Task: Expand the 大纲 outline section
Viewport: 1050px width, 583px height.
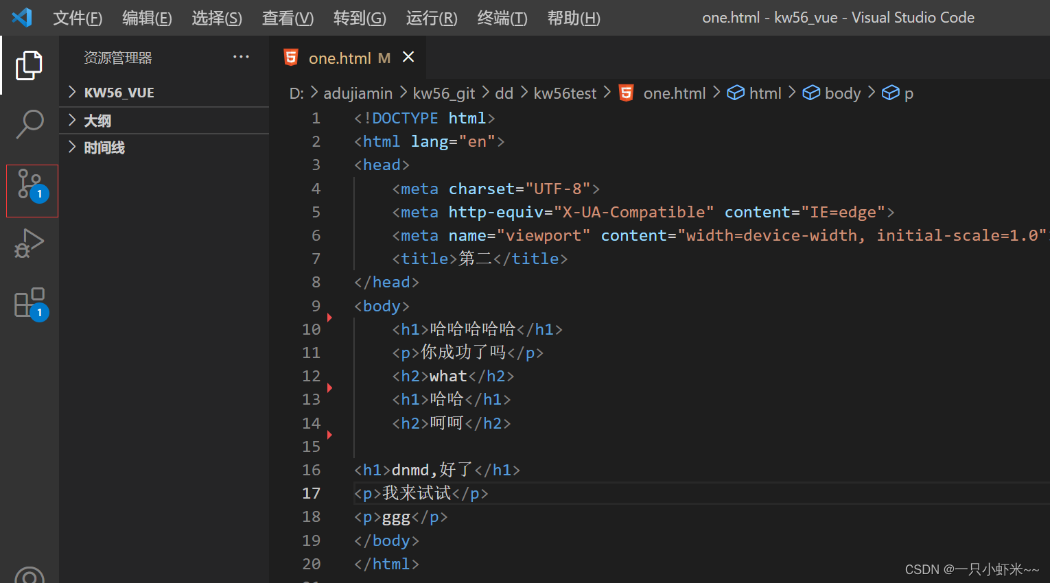Action: (x=165, y=121)
